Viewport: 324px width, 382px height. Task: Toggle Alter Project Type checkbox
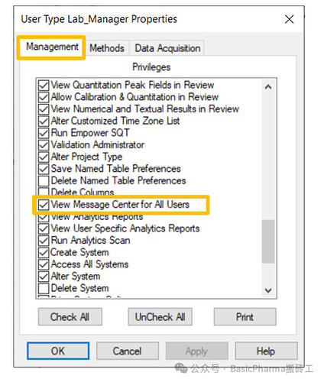(x=44, y=157)
